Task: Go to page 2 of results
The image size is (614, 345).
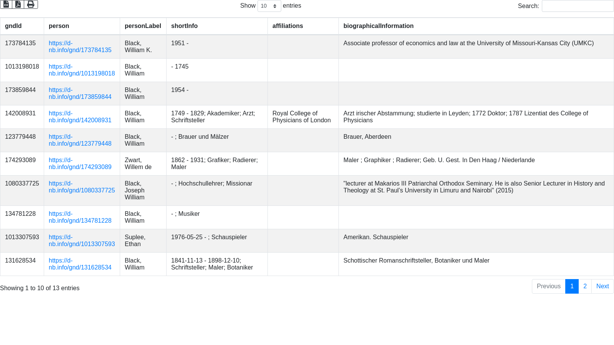Action: coord(585,286)
